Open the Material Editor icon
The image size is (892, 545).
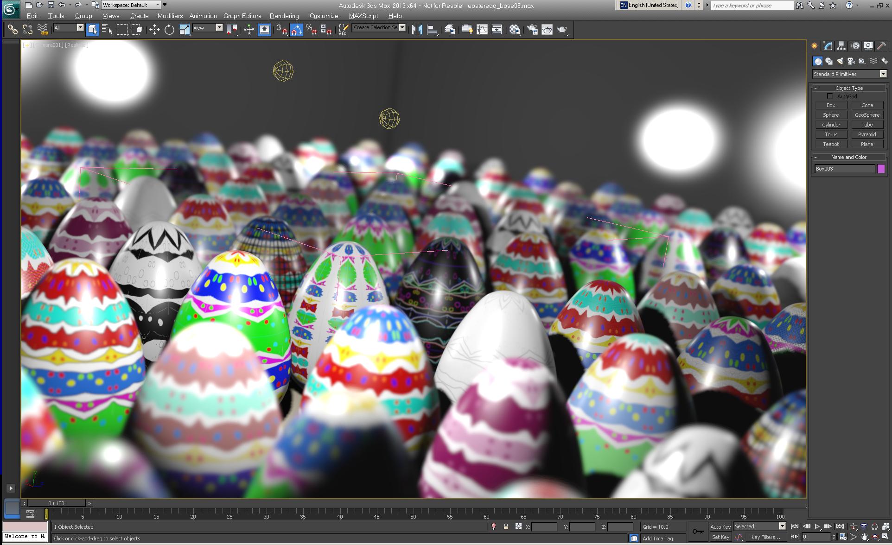pyautogui.click(x=514, y=30)
